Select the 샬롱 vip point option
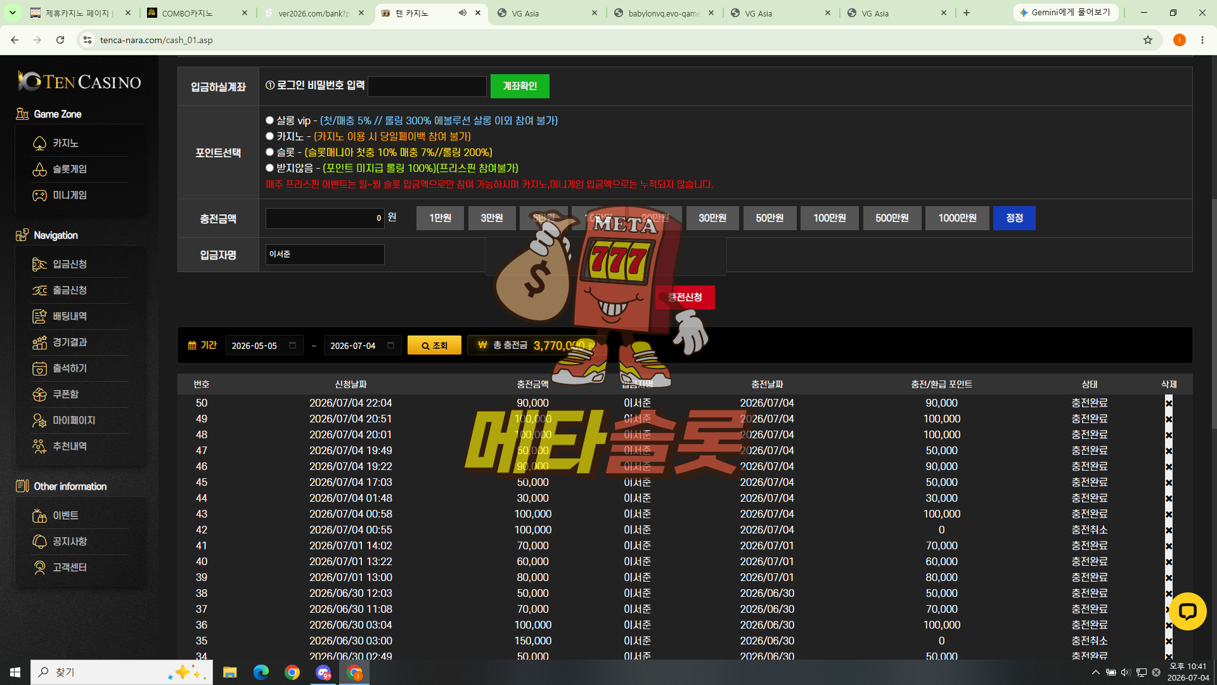The width and height of the screenshot is (1217, 685). point(269,121)
